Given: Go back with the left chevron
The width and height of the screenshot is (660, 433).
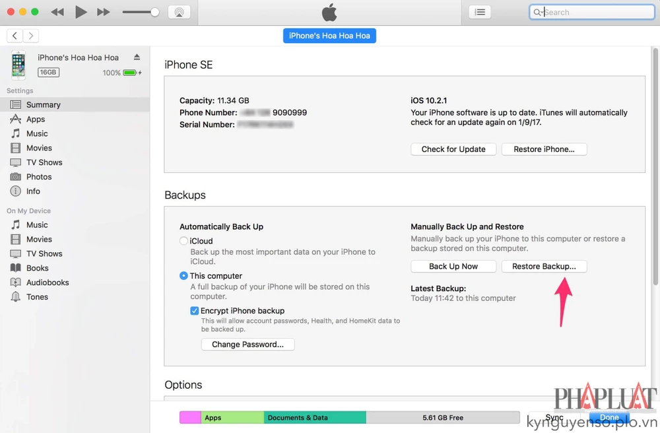Looking at the screenshot, I should click(x=15, y=36).
